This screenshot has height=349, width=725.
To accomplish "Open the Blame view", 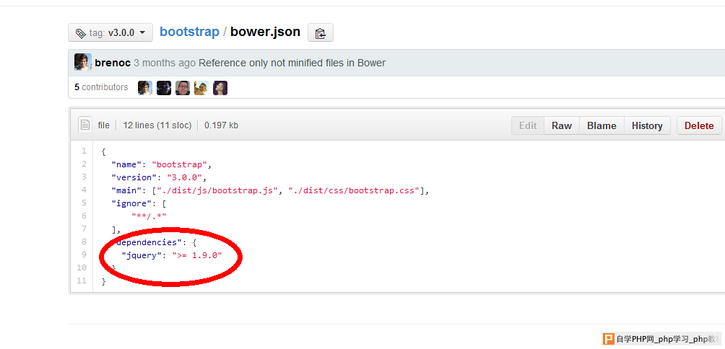I will 602,125.
